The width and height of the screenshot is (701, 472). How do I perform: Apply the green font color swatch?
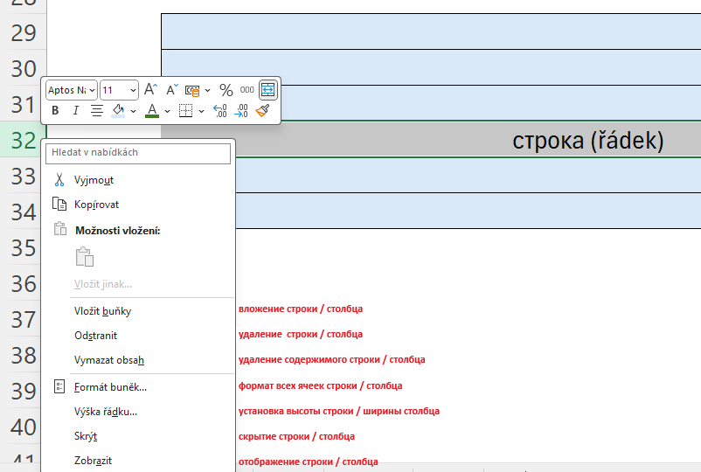[151, 111]
